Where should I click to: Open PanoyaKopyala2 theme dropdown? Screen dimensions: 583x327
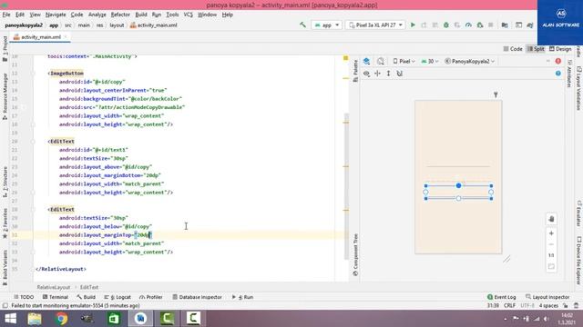tap(470, 61)
